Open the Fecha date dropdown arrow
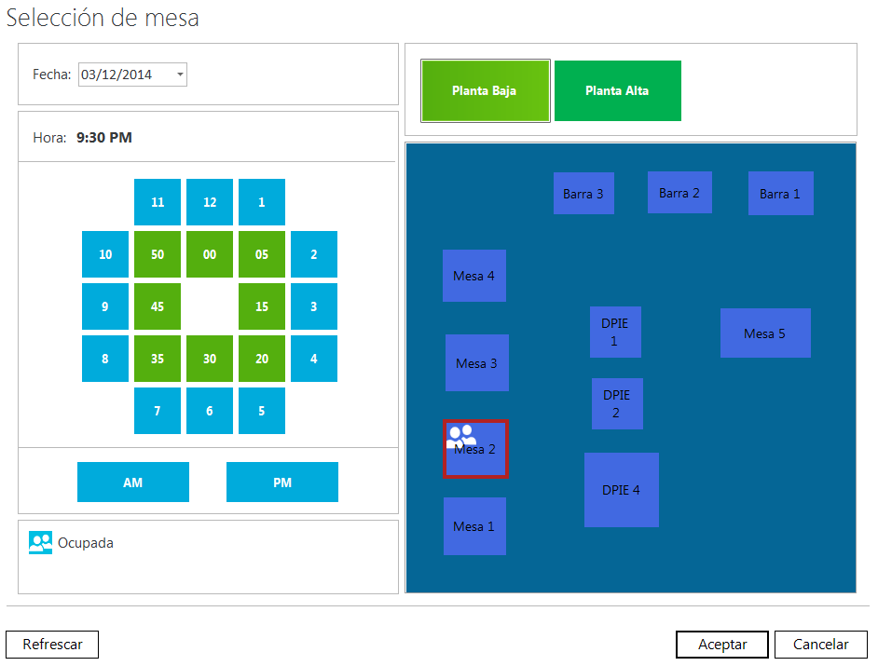 click(179, 75)
